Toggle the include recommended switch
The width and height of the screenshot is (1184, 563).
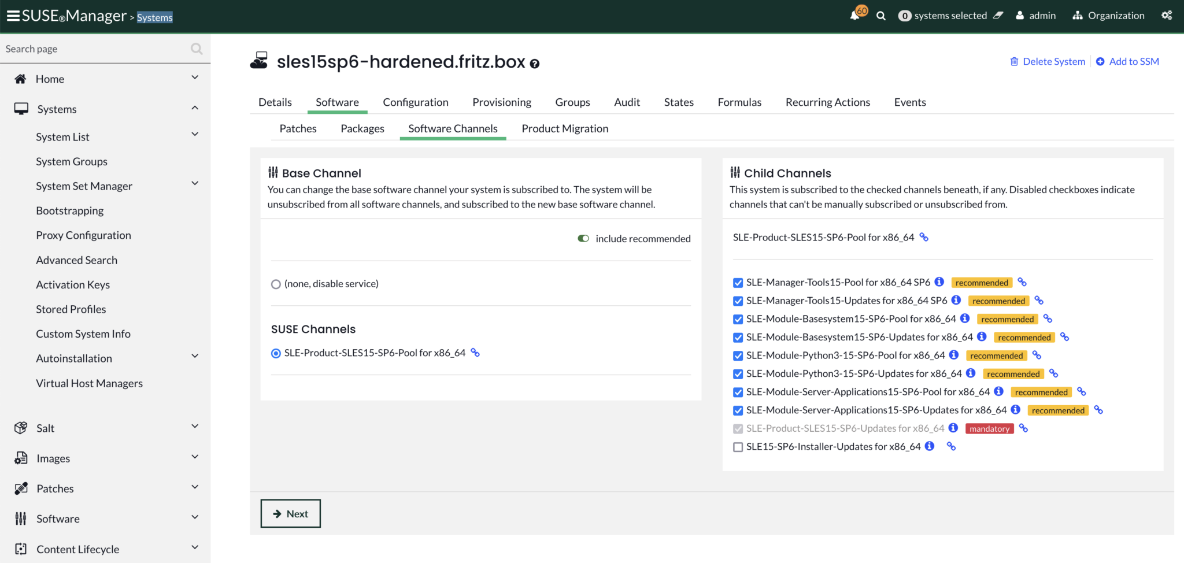pyautogui.click(x=583, y=239)
